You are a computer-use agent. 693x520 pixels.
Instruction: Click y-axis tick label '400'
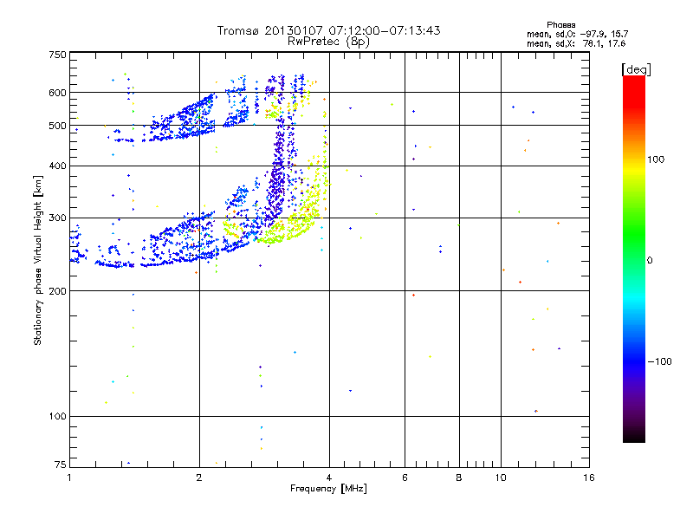pyautogui.click(x=57, y=166)
